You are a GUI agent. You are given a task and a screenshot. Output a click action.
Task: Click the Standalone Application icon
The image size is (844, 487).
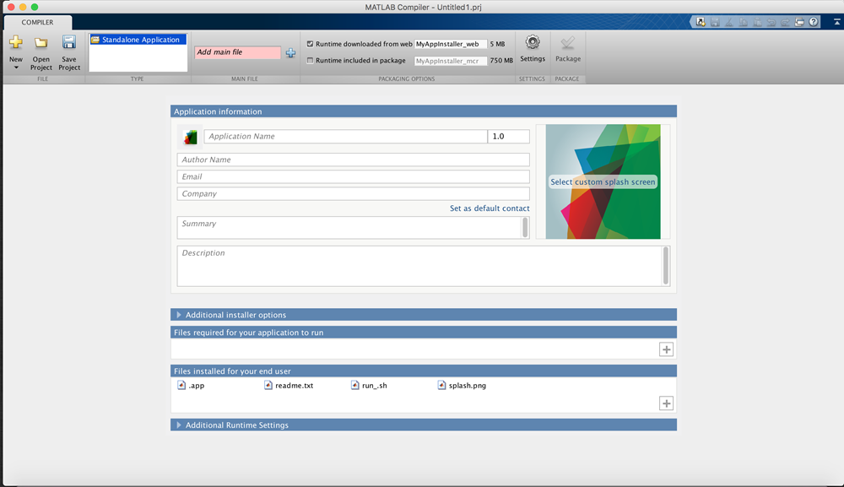(x=95, y=40)
